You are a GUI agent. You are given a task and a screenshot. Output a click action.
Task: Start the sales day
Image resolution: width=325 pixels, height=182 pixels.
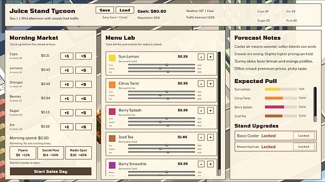point(50,172)
